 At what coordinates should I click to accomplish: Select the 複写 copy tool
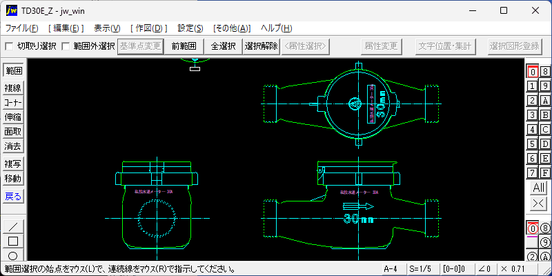point(13,164)
